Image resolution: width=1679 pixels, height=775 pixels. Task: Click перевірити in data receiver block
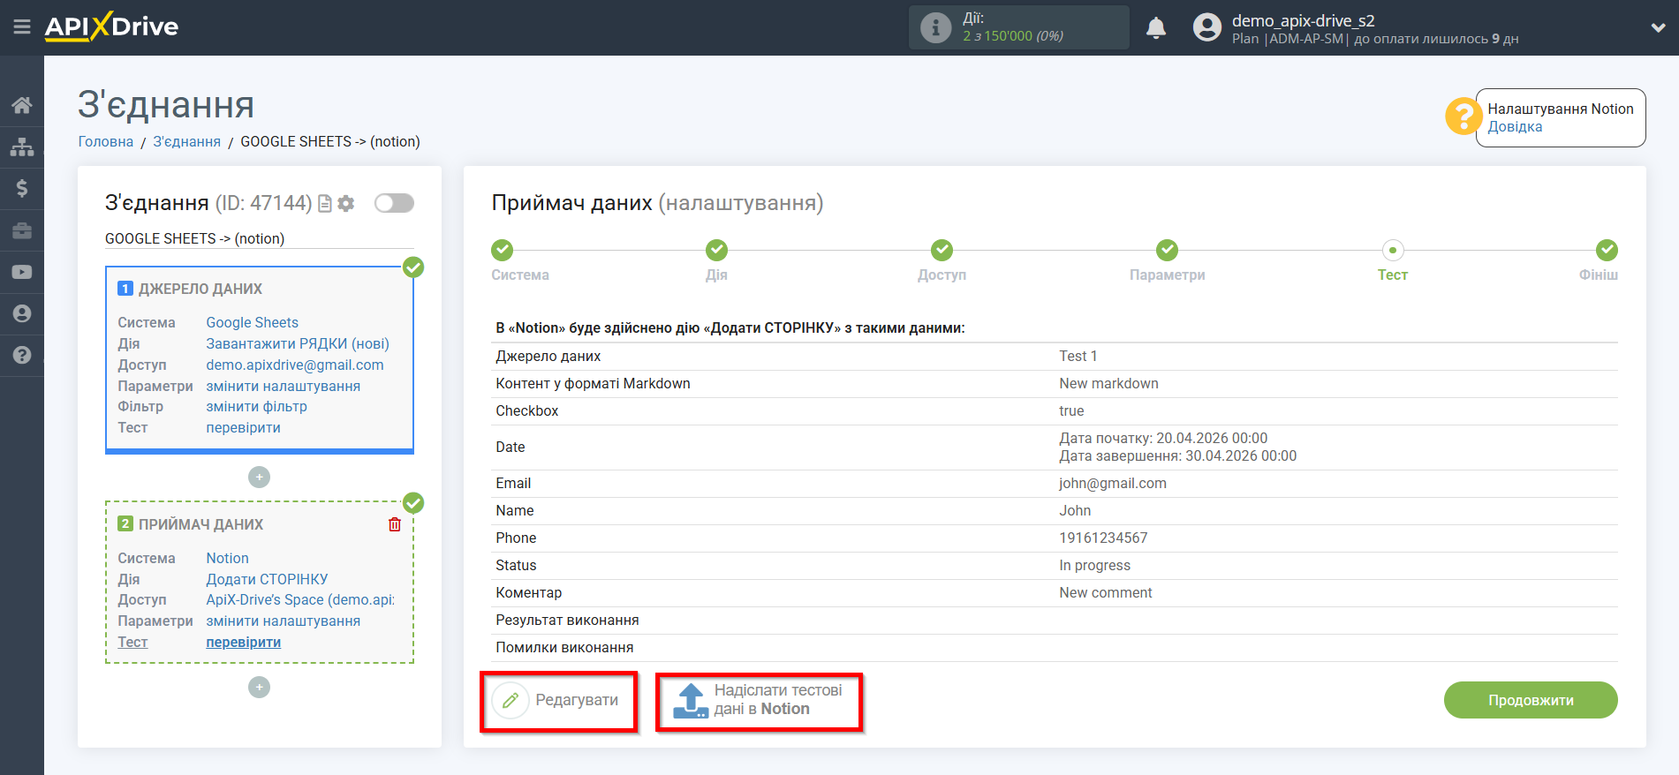(x=244, y=643)
